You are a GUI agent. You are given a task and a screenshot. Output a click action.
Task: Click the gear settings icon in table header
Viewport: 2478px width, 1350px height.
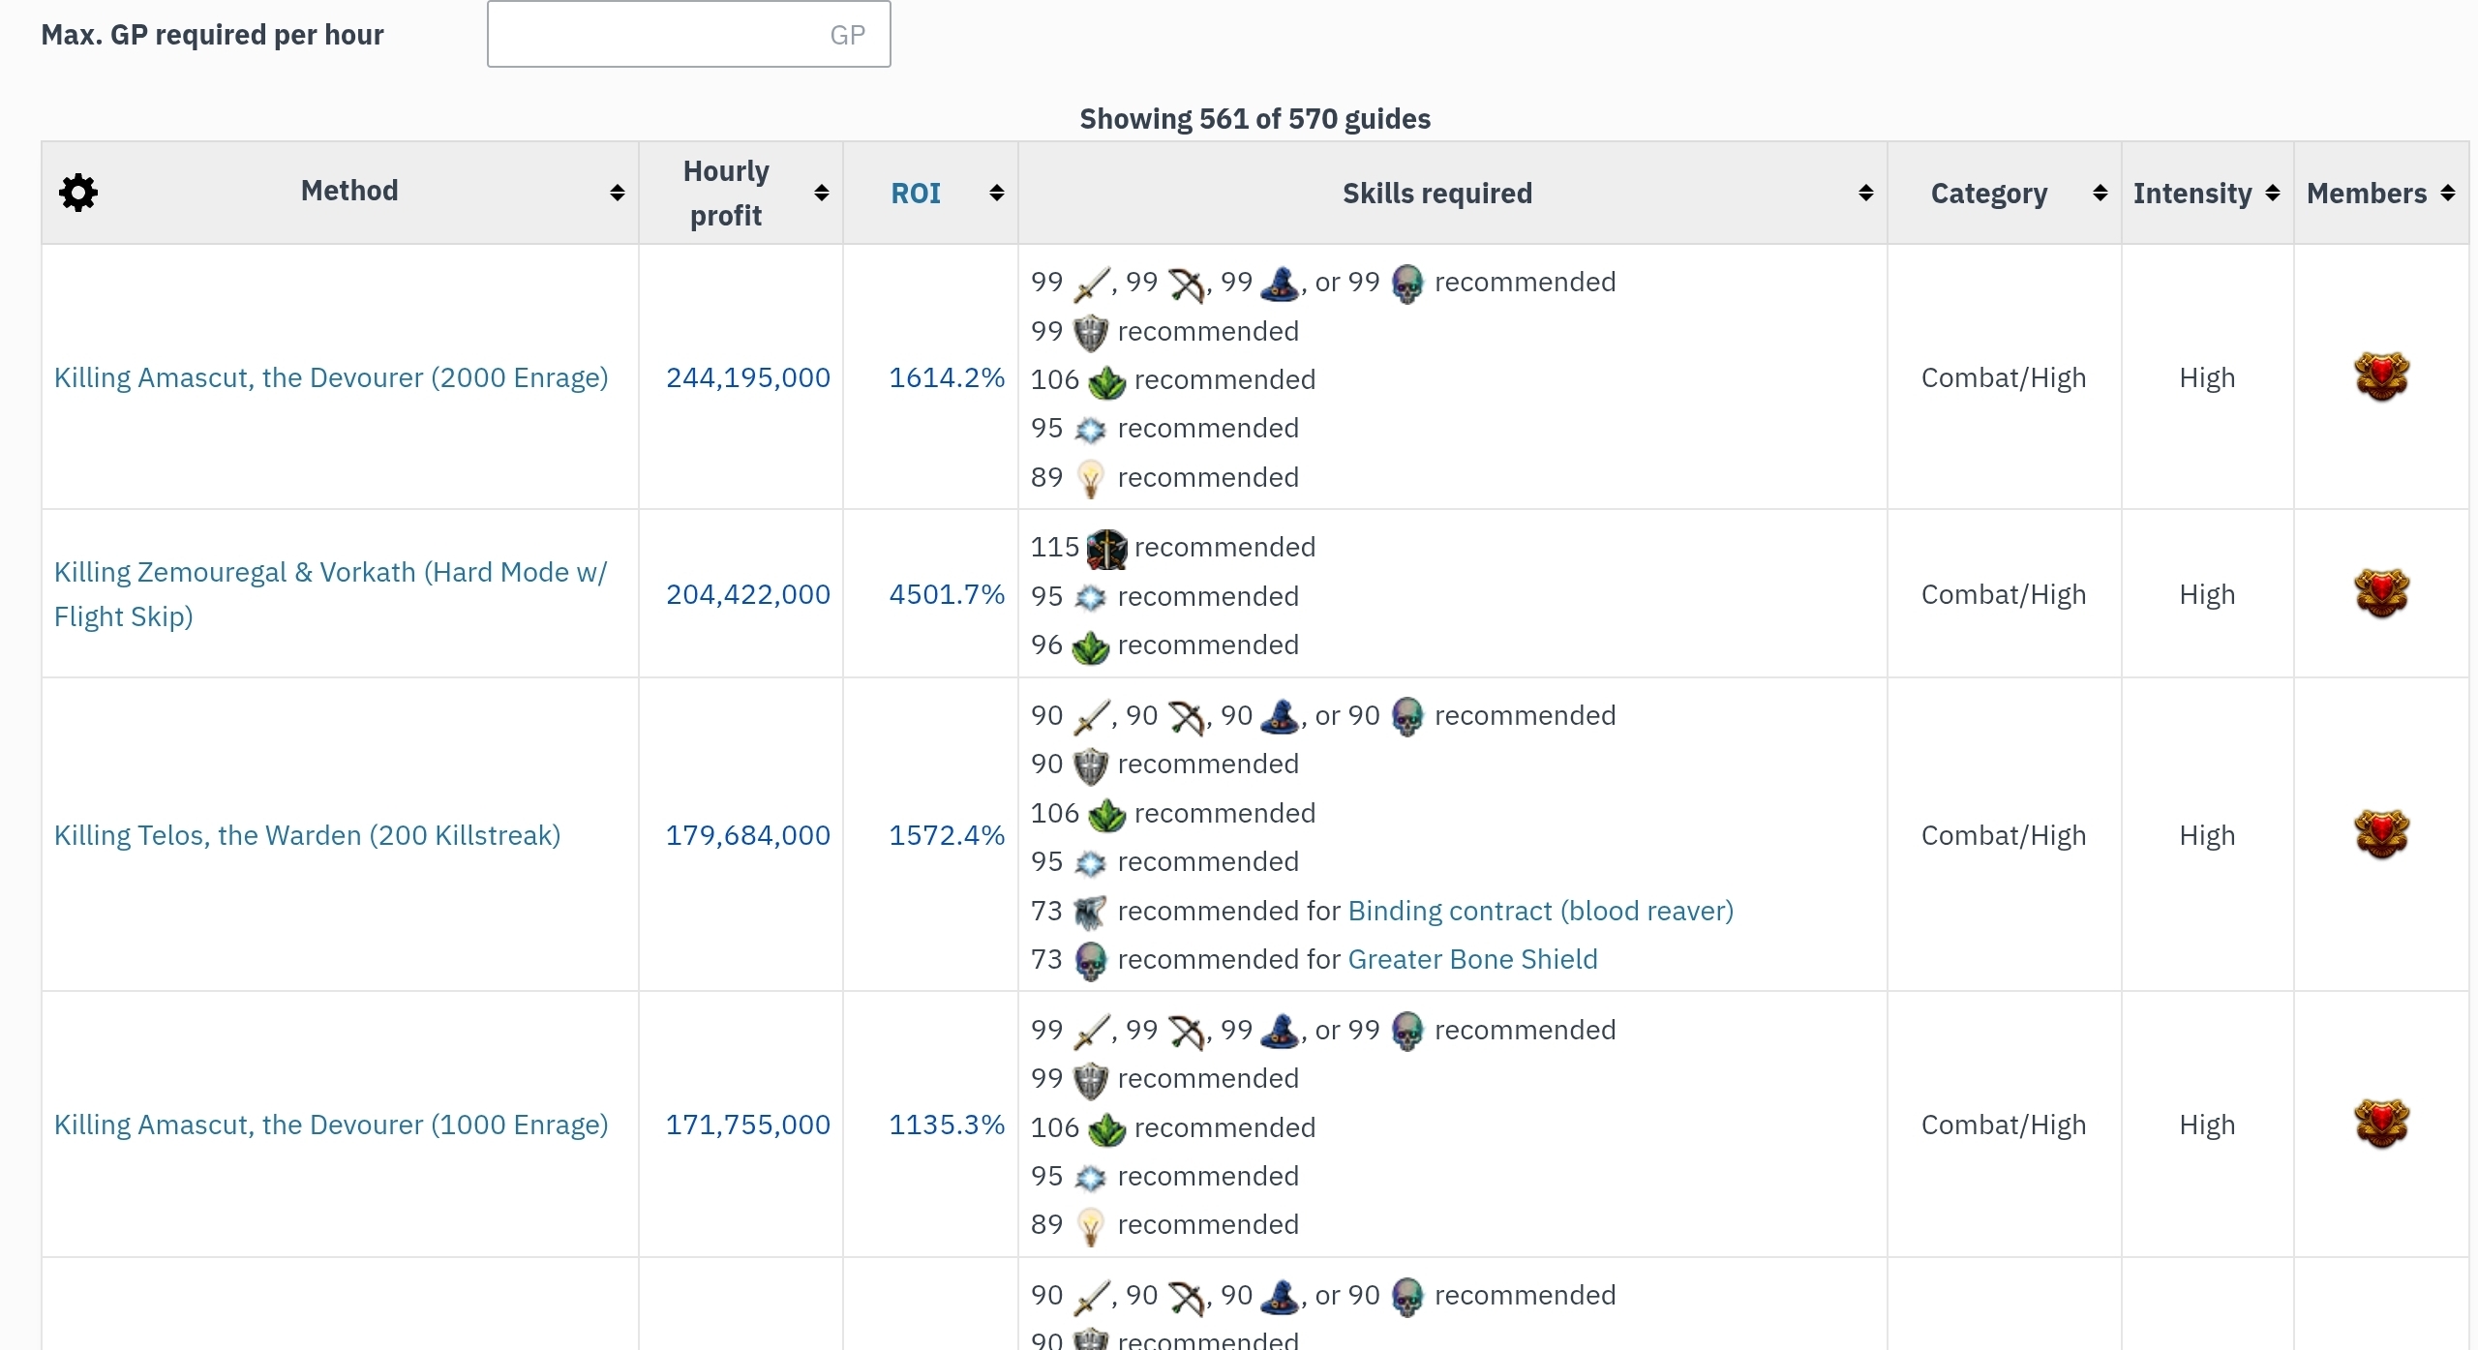tap(78, 193)
